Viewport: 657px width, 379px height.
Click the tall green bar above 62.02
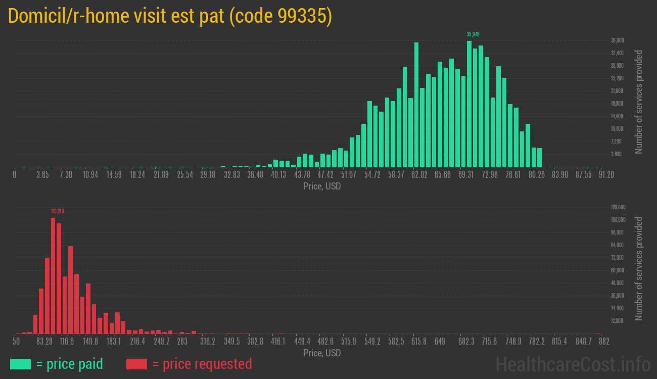(416, 104)
